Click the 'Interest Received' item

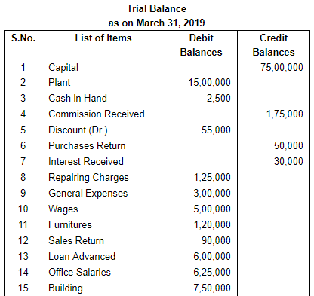(x=86, y=161)
